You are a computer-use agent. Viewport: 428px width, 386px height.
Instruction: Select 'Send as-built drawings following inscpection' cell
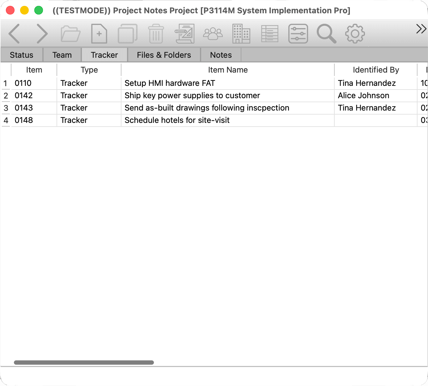click(x=228, y=108)
